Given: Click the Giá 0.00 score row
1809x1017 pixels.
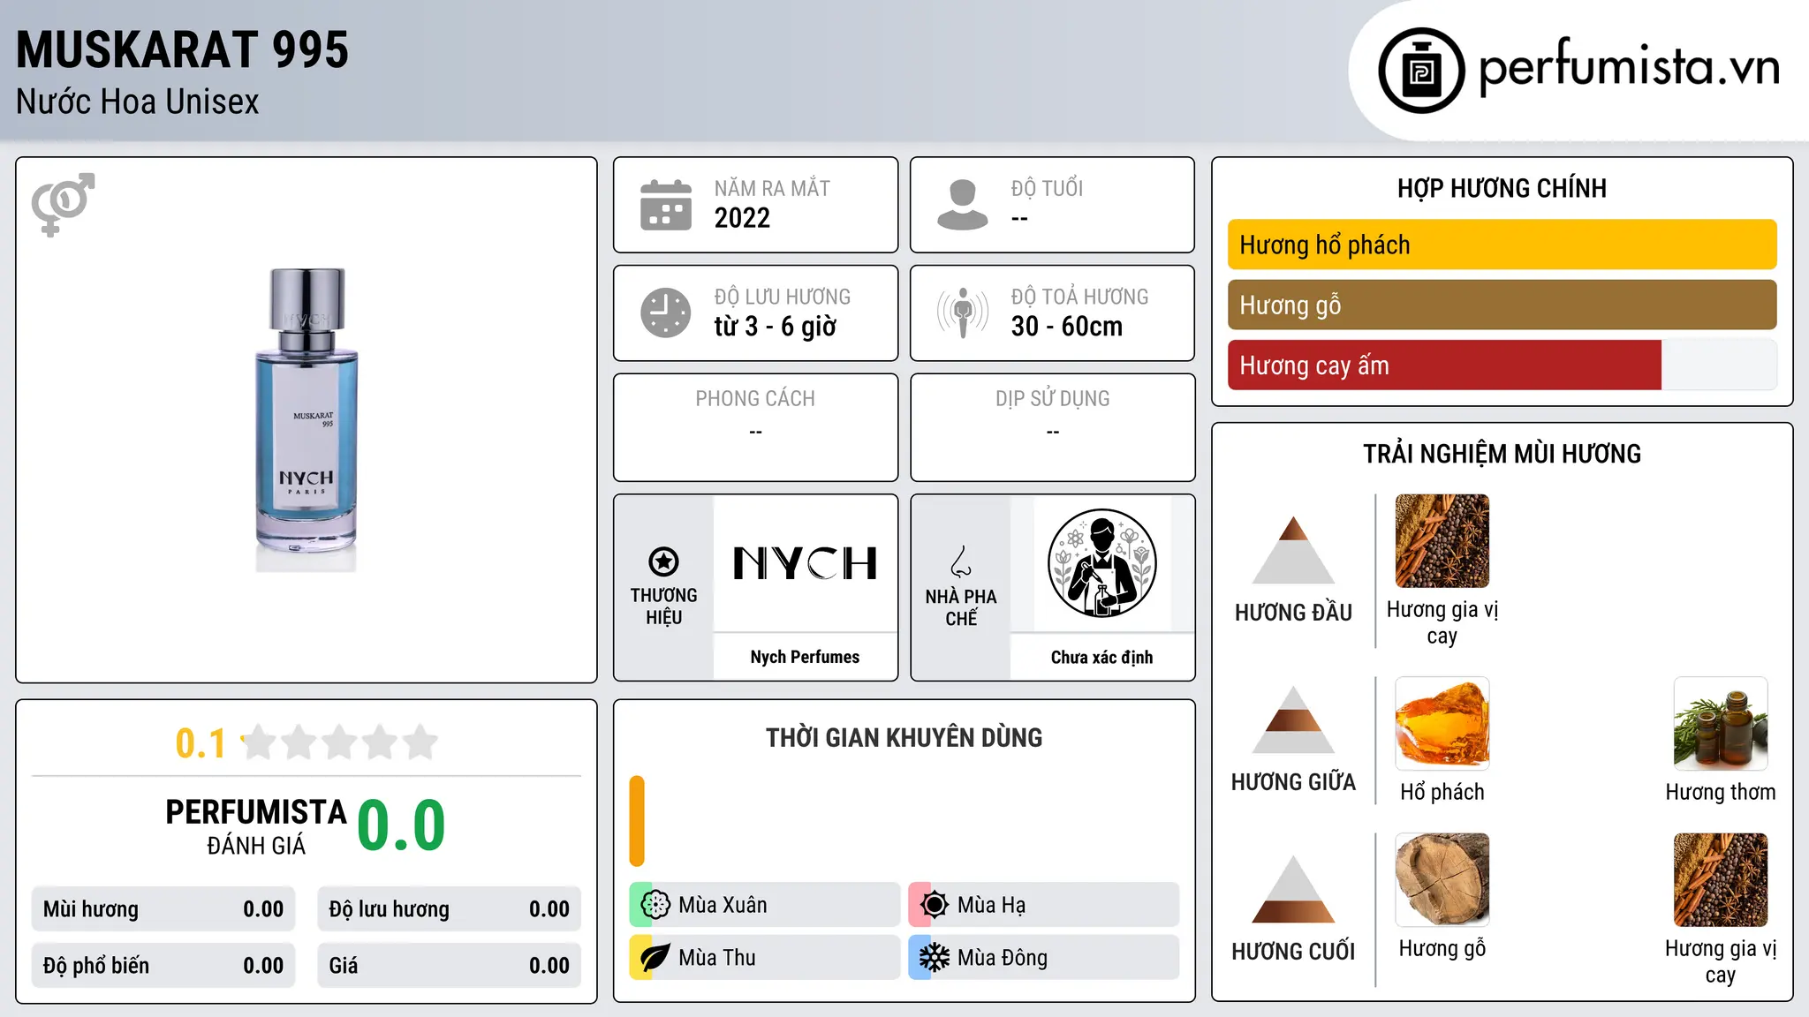Looking at the screenshot, I should coord(449,966).
